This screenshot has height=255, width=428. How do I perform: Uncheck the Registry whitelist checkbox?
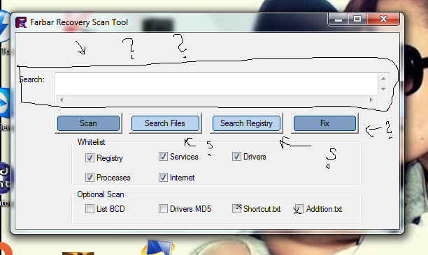pos(90,157)
